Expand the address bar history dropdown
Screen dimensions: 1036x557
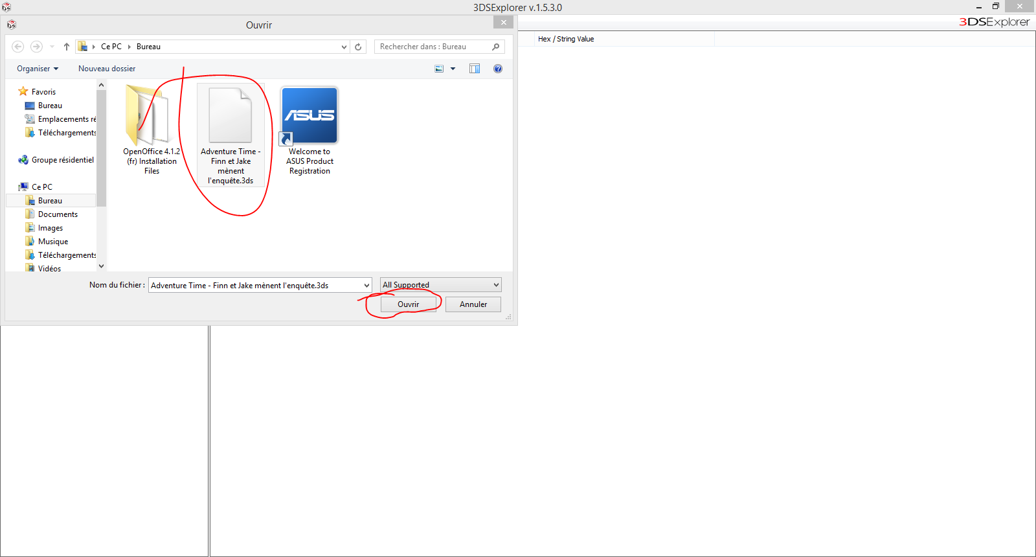click(x=344, y=47)
